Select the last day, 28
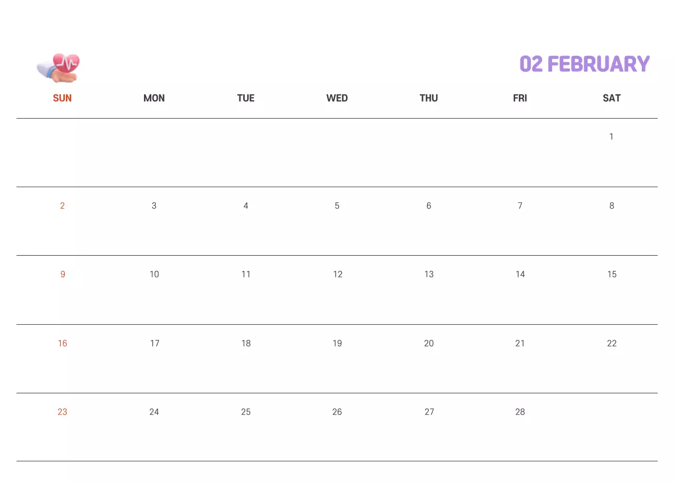Image resolution: width=675 pixels, height=483 pixels. point(520,412)
